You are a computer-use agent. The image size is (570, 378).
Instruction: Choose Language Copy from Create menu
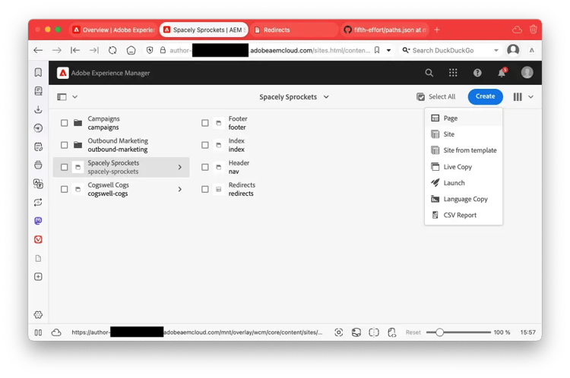point(464,200)
